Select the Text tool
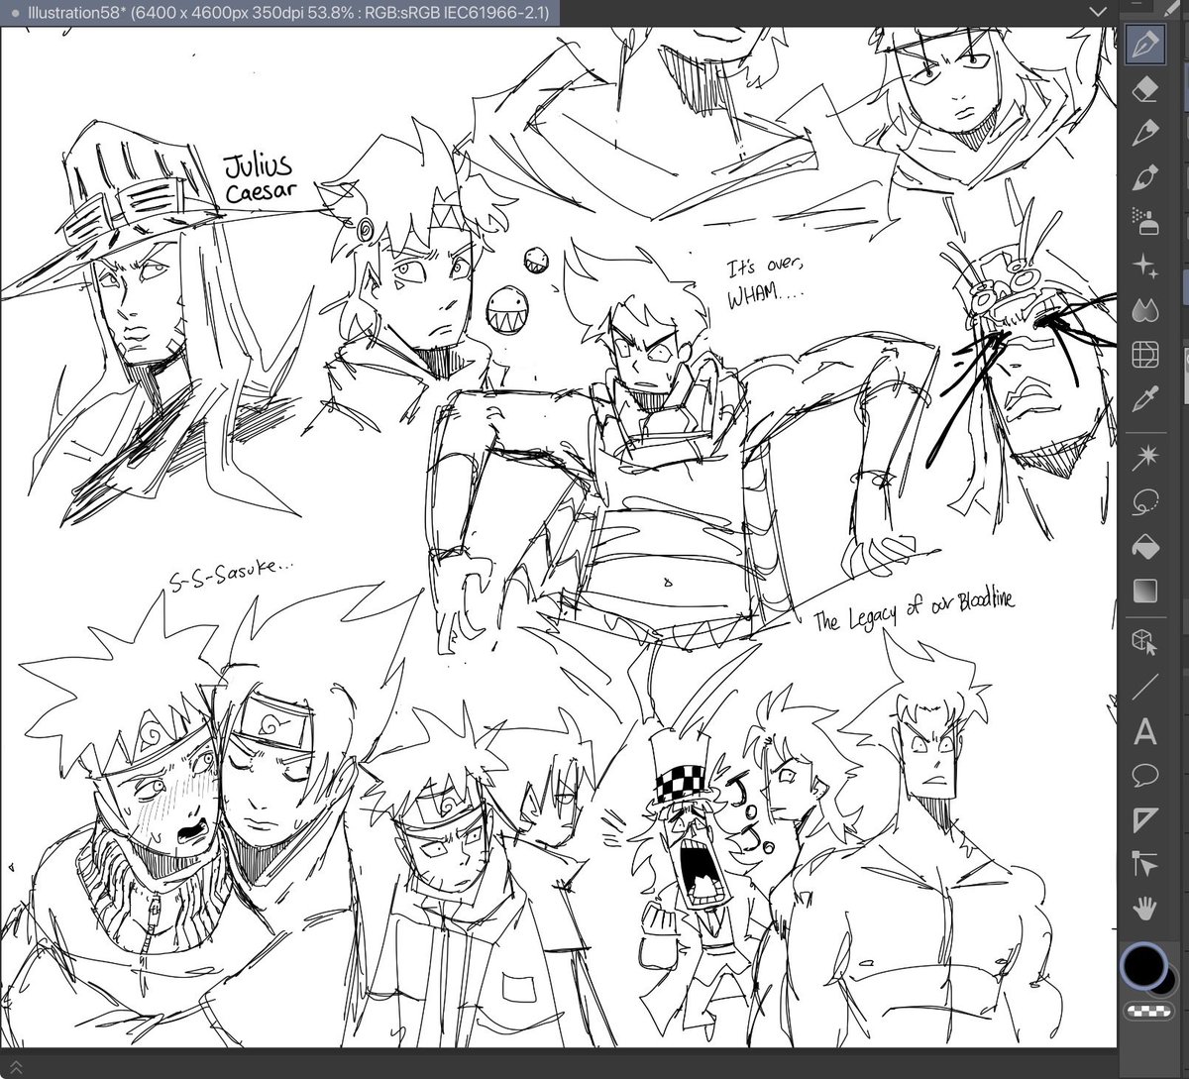1189x1079 pixels. (1145, 732)
